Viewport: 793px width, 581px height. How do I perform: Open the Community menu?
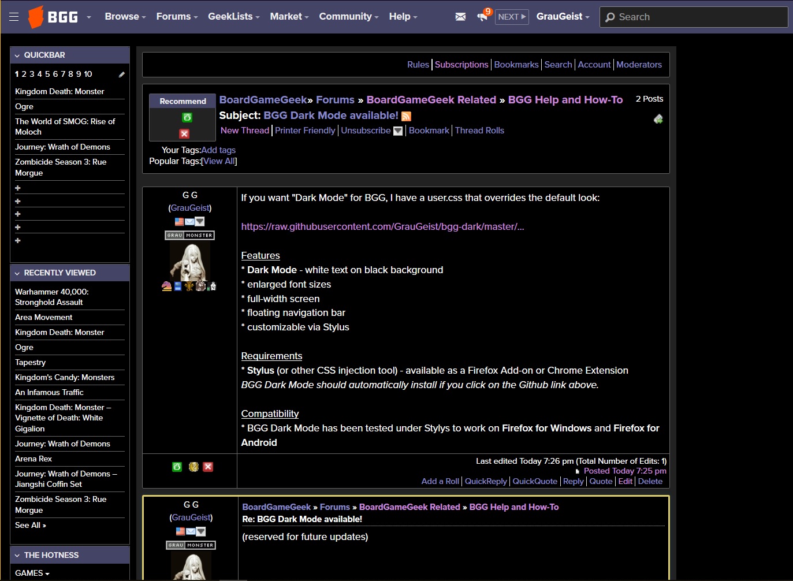(345, 17)
